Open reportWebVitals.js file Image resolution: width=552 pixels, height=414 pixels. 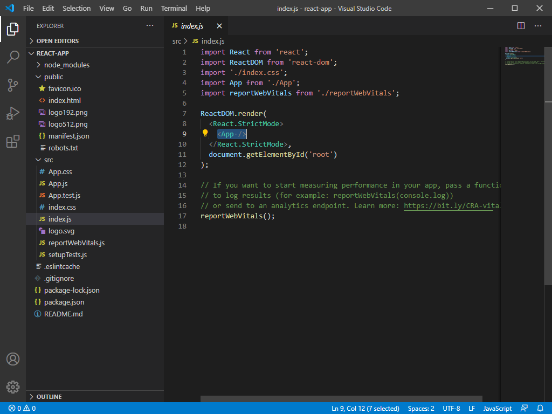(95, 243)
